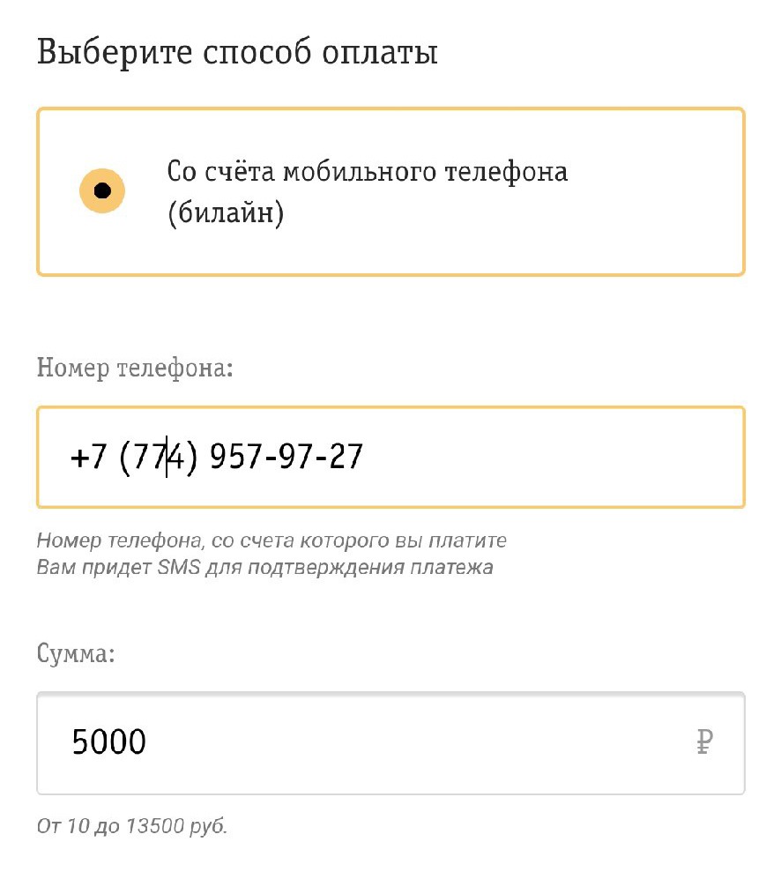Viewport: 781px width, 894px height.
Task: Place cursor at end of 957-97-27
Action: (365, 458)
